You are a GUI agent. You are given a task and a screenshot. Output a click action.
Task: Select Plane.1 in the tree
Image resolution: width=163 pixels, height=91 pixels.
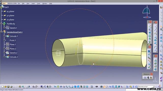[13, 44]
